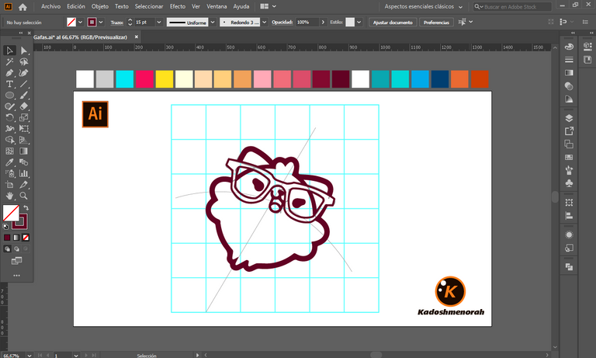Image resolution: width=596 pixels, height=358 pixels.
Task: Select the Paintbrush tool
Action: pos(23,95)
